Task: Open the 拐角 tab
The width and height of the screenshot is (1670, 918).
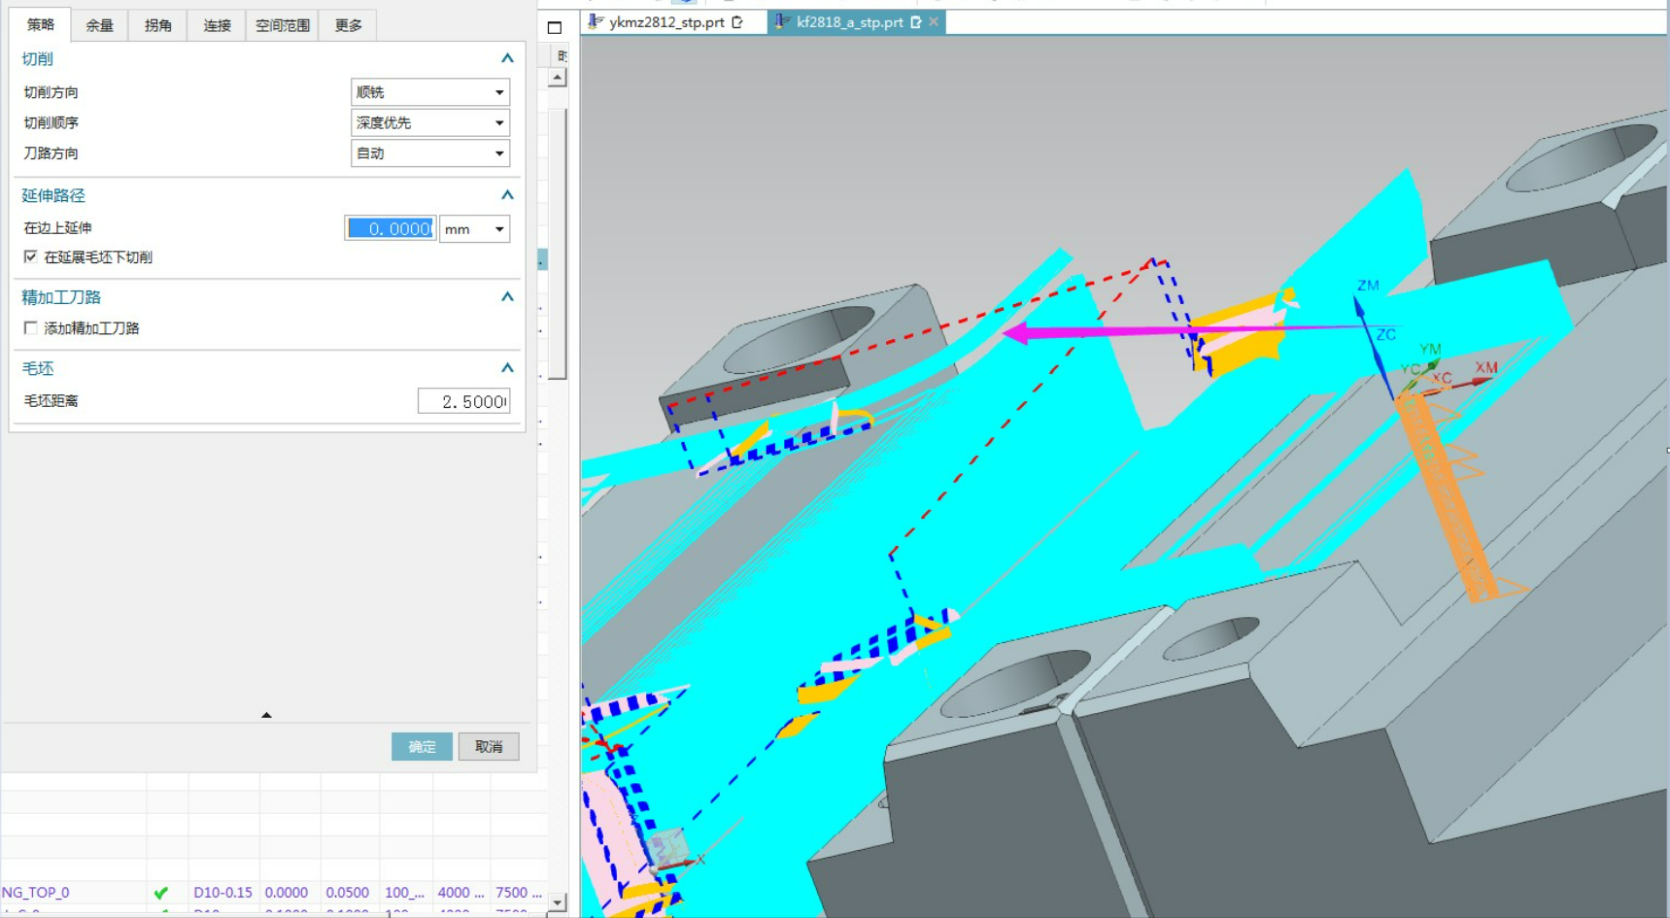Action: coord(157,25)
